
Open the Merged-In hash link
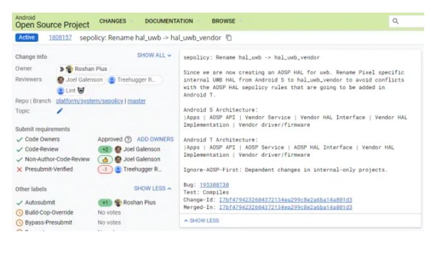[x=286, y=207]
